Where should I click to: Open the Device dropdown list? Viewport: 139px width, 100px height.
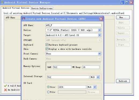pos(100,30)
